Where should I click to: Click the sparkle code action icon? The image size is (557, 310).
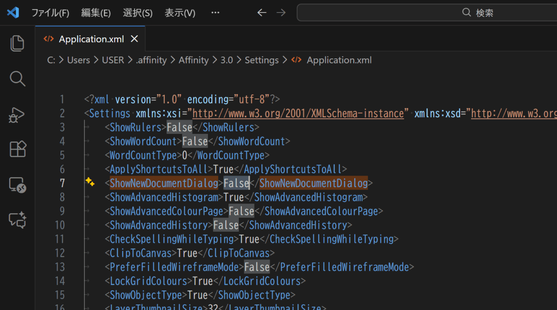coord(90,183)
